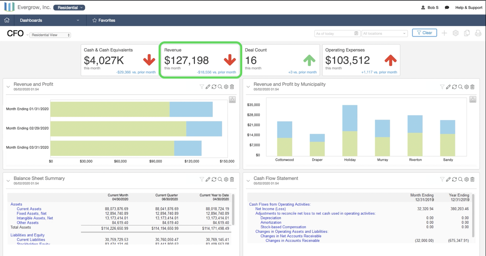Change view using the Residential View selector
Screen dimensions: 486x256
tap(50, 35)
